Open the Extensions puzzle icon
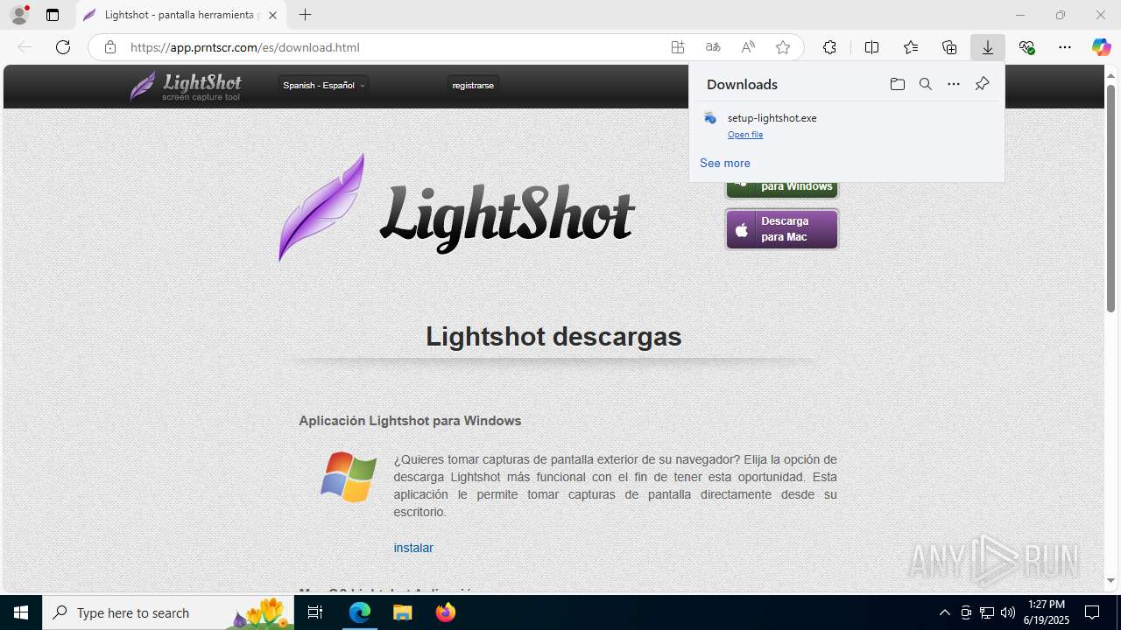 [x=829, y=47]
